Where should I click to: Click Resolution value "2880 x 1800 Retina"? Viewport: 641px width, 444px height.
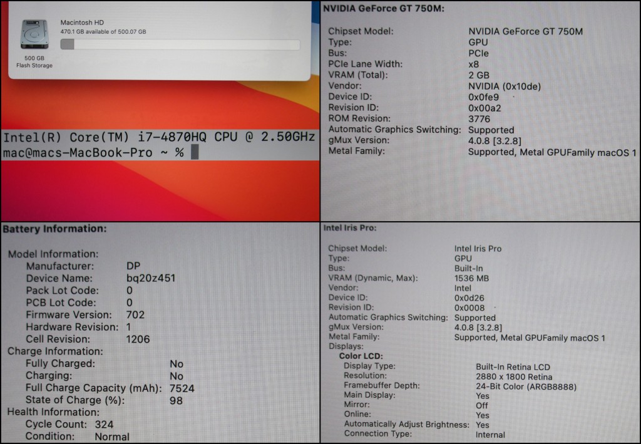[514, 377]
